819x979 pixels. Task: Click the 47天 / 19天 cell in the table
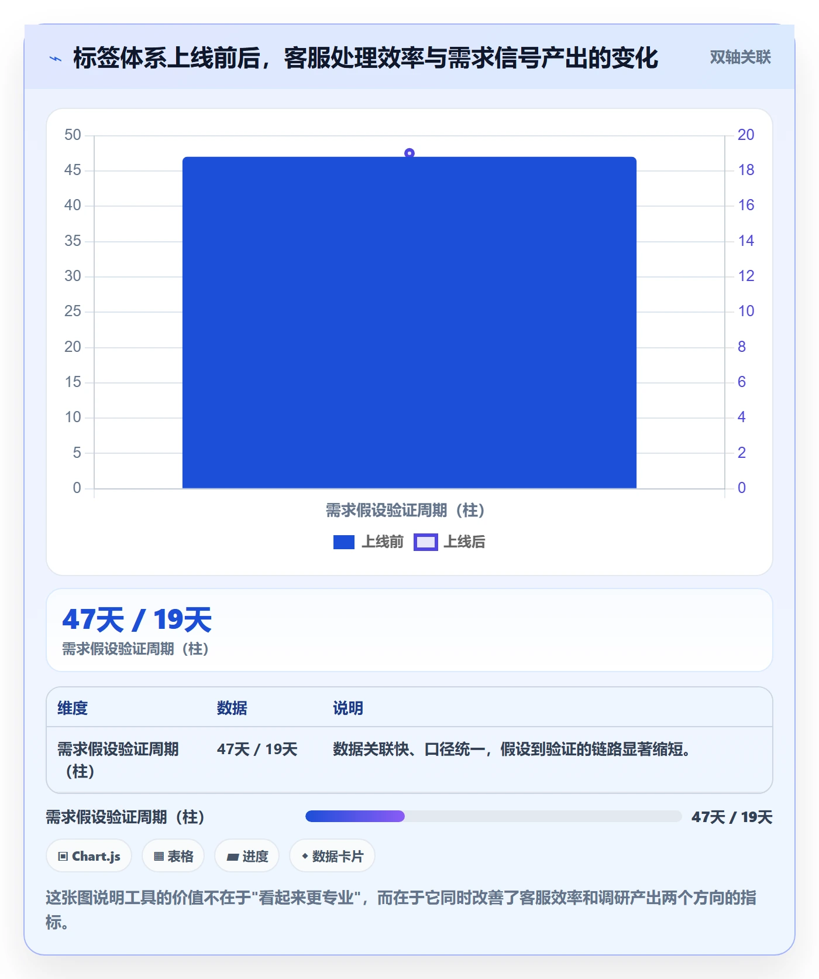tap(257, 749)
